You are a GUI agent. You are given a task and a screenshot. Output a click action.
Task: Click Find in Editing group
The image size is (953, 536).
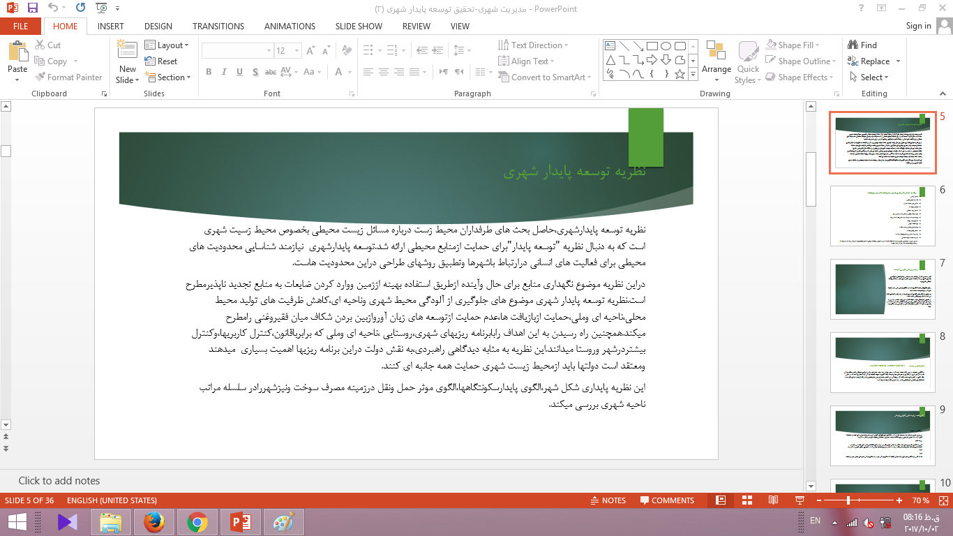click(862, 45)
